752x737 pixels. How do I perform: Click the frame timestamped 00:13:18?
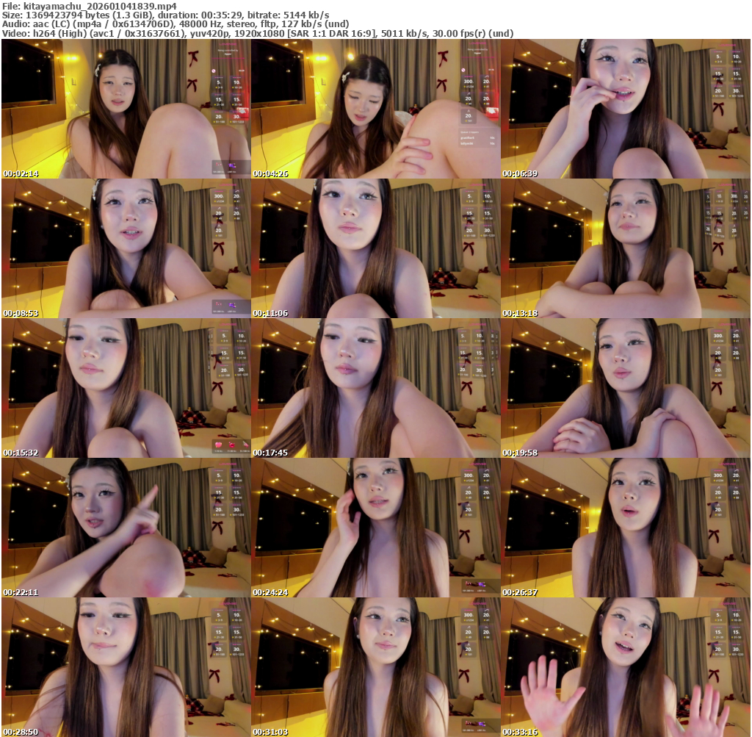click(x=625, y=248)
